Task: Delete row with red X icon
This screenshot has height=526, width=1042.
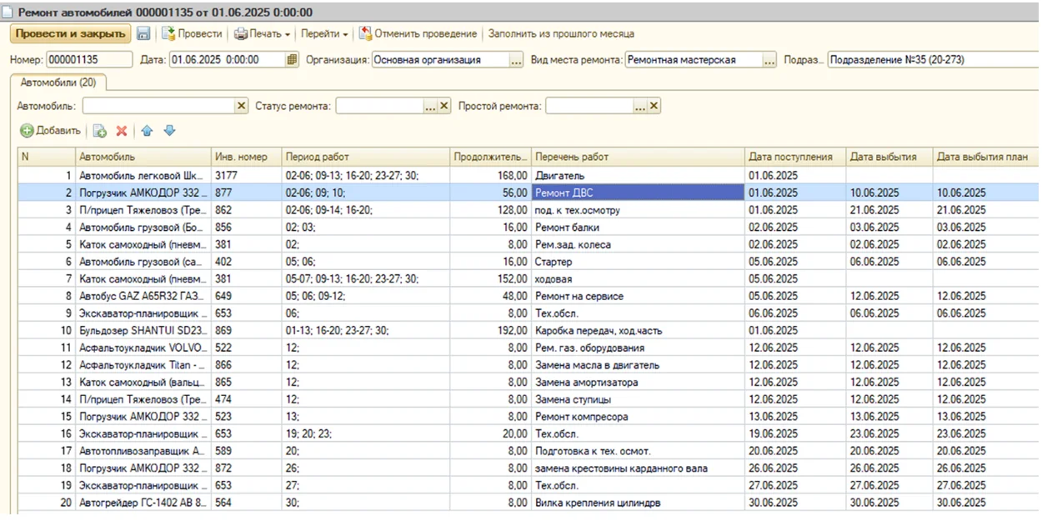Action: coord(122,131)
